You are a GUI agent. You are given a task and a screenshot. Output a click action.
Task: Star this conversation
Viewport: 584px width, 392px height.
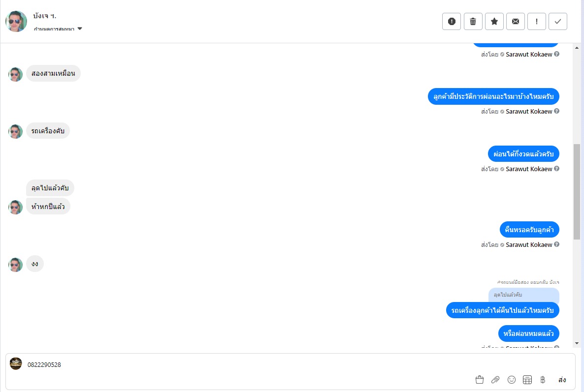pyautogui.click(x=494, y=22)
